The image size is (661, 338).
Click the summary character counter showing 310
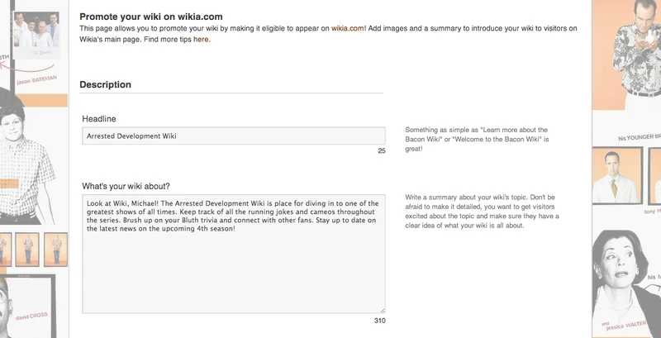click(x=379, y=321)
